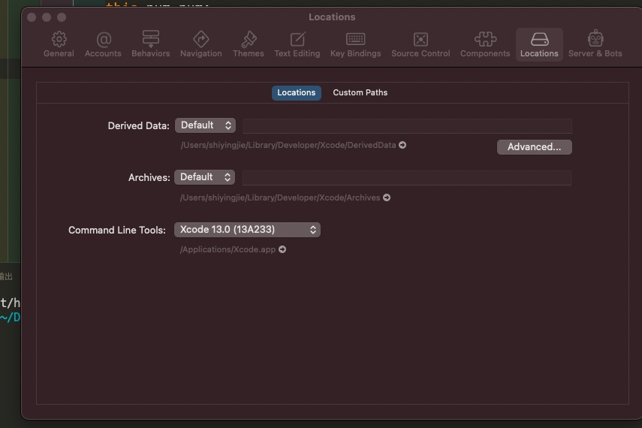Select the Server & Bots preferences pane
The width and height of the screenshot is (642, 428).
point(595,44)
